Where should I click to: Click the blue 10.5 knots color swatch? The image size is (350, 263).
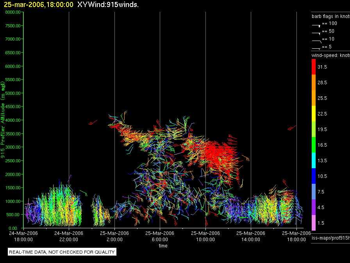(314, 176)
